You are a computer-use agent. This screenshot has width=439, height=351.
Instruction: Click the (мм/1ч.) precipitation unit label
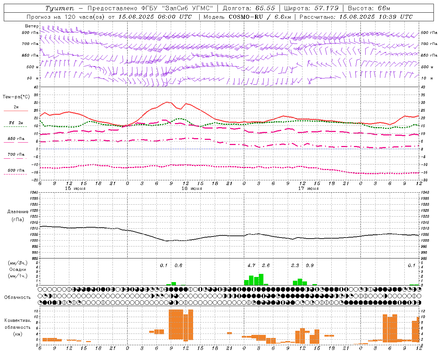[18, 276]
